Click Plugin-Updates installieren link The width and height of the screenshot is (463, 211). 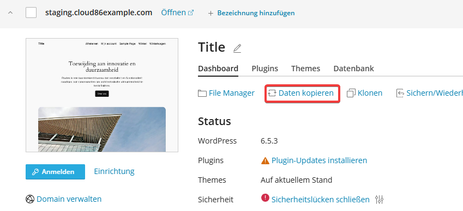[x=319, y=160]
